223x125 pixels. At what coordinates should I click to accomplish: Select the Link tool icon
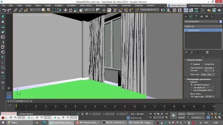[15, 10]
